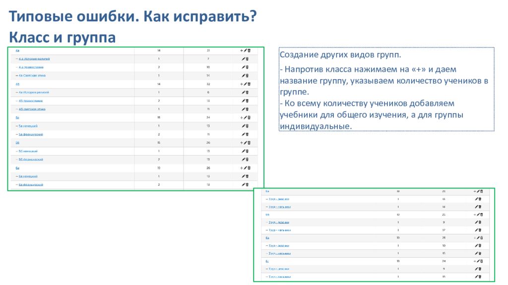Open the '5а немецкий' group link
Screen dimensions: 508x285
pyautogui.click(x=28, y=126)
